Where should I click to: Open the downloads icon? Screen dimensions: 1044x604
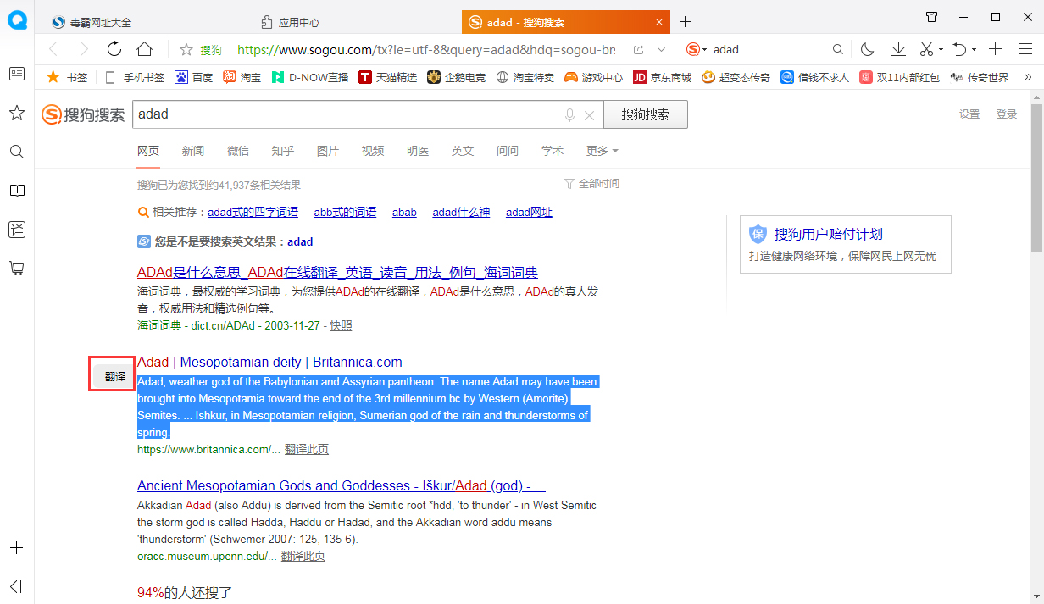click(x=898, y=49)
